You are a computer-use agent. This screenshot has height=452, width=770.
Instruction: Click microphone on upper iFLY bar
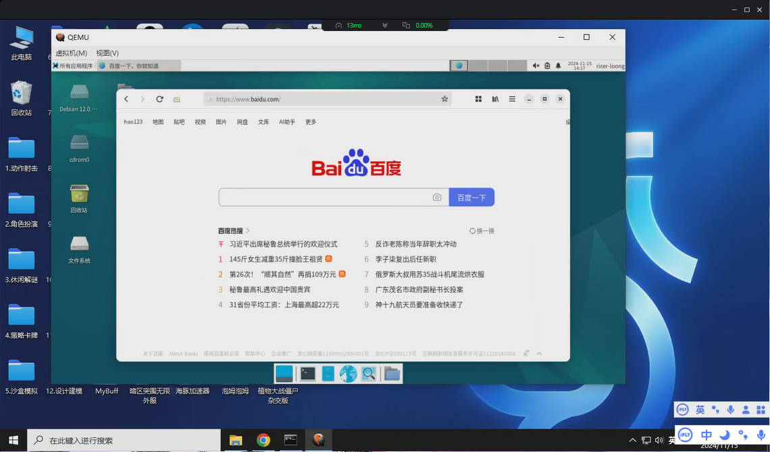tap(731, 410)
